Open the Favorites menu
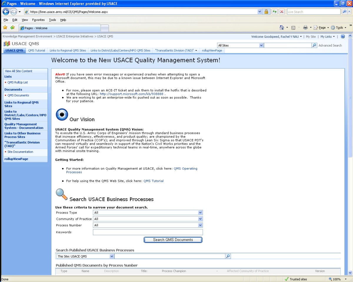This screenshot has width=353, height=282. (x=38, y=20)
